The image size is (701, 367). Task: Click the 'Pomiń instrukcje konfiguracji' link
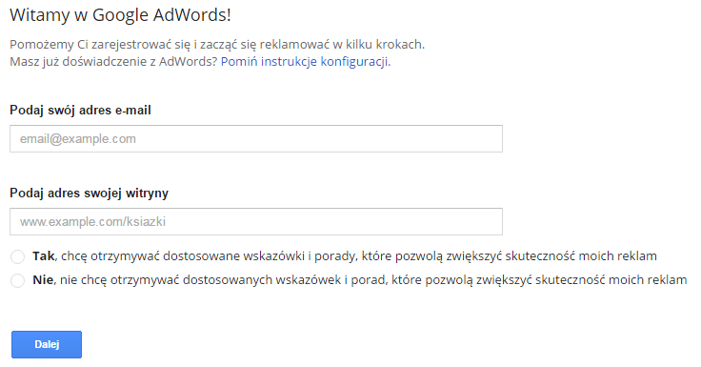pyautogui.click(x=306, y=61)
